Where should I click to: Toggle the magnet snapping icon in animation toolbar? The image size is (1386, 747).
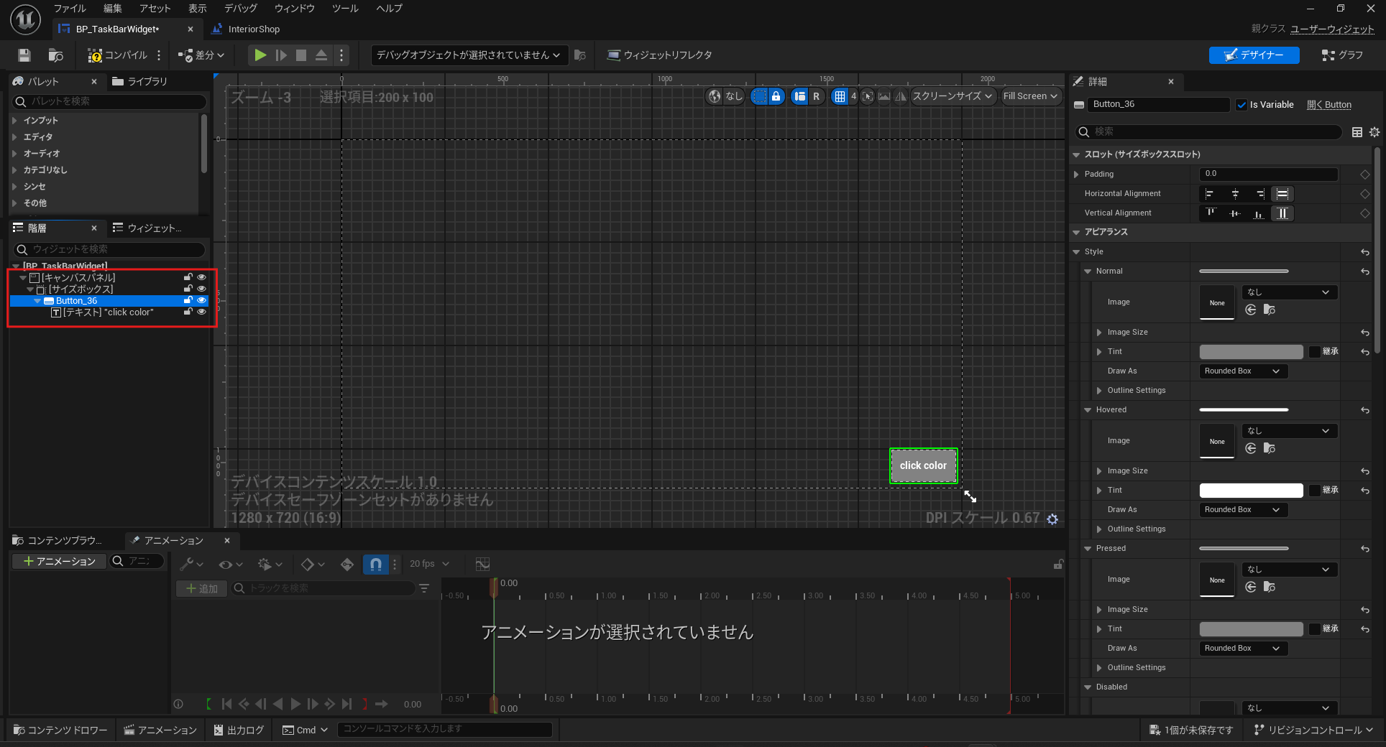point(375,565)
